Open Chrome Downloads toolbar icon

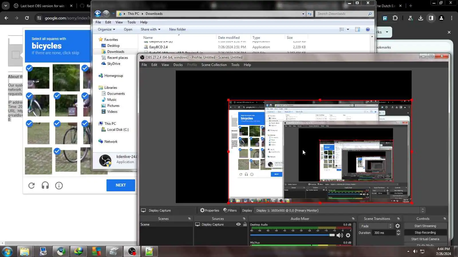click(x=421, y=18)
